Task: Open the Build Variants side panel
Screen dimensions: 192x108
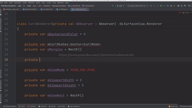Action: click(x=1, y=85)
